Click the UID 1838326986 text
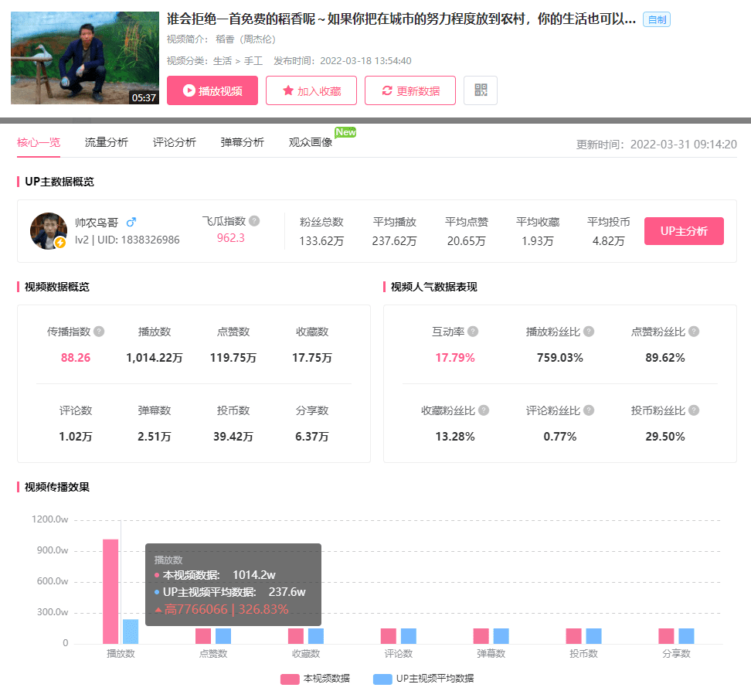The width and height of the screenshot is (751, 691). (x=138, y=240)
